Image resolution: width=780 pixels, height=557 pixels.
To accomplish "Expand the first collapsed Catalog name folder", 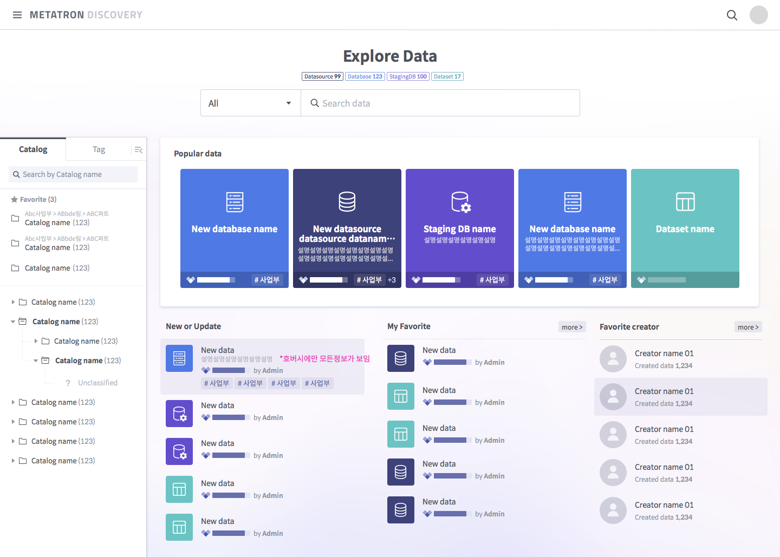I will [13, 302].
